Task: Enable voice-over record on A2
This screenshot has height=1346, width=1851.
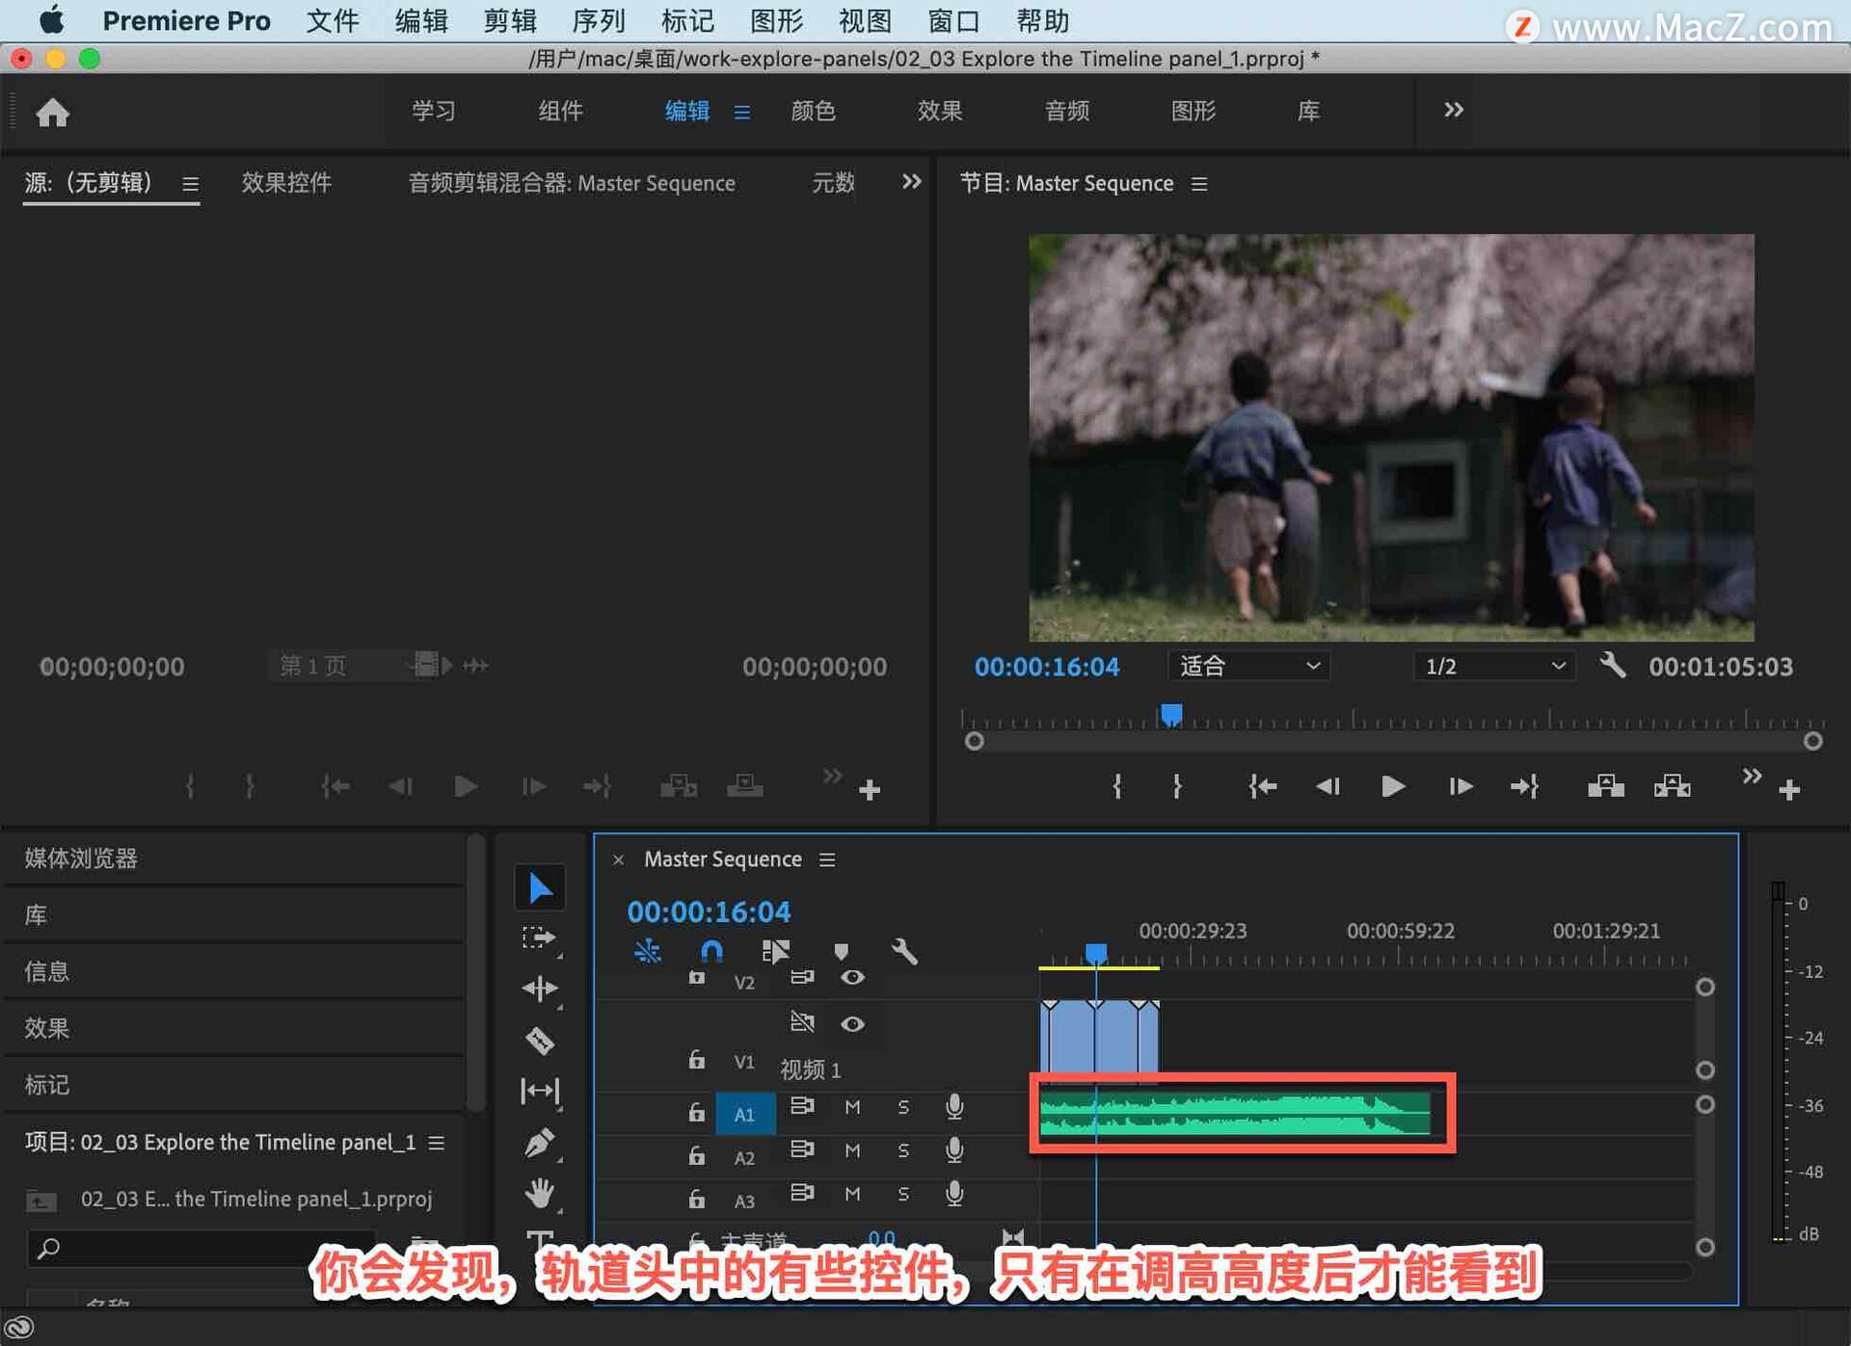Action: 954,1150
